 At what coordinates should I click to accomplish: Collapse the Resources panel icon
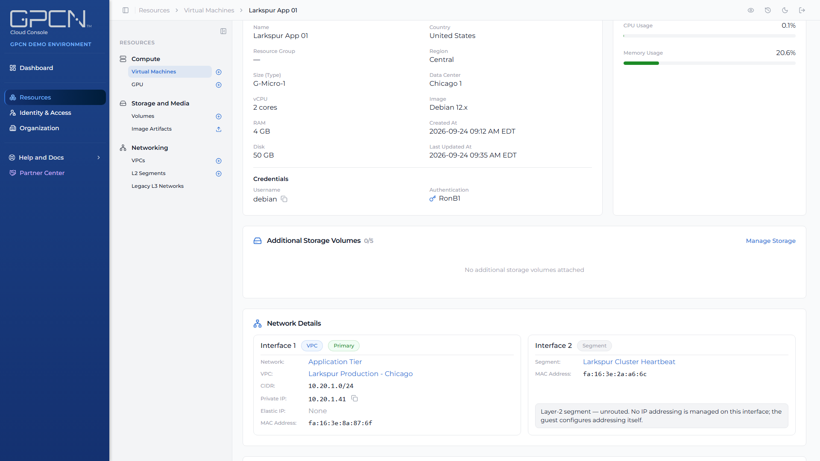[223, 31]
